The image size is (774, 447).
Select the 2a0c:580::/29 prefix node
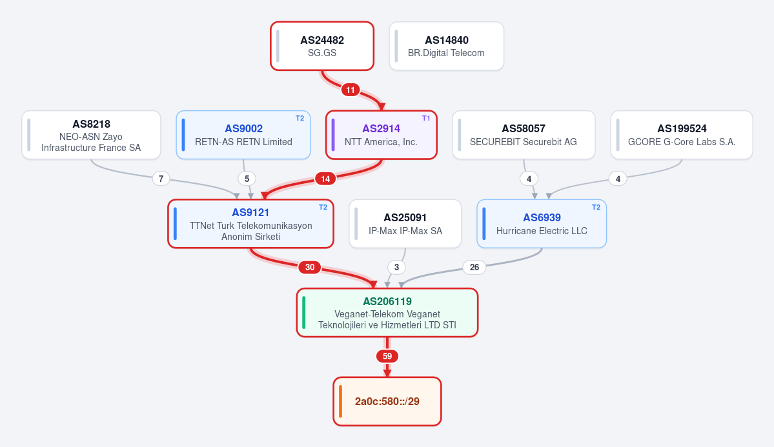point(387,401)
